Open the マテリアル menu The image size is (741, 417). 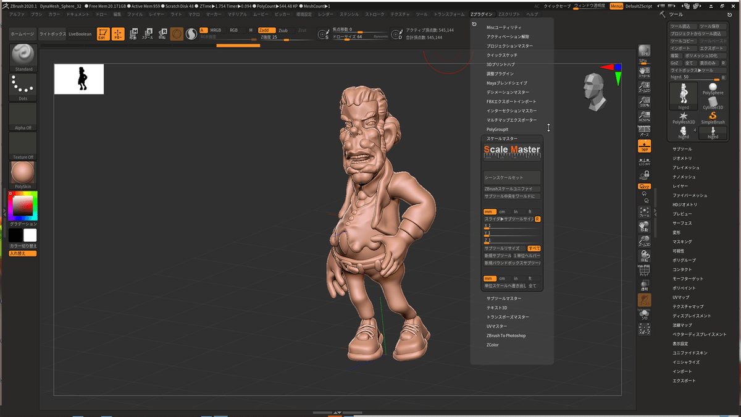[237, 14]
